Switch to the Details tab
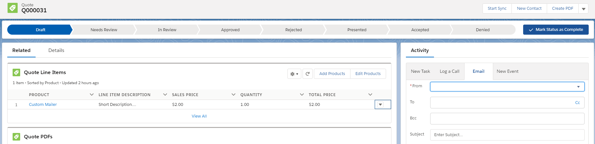This screenshot has height=144, width=595. (x=56, y=50)
